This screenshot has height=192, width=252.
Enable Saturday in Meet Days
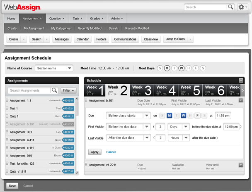point(203,68)
